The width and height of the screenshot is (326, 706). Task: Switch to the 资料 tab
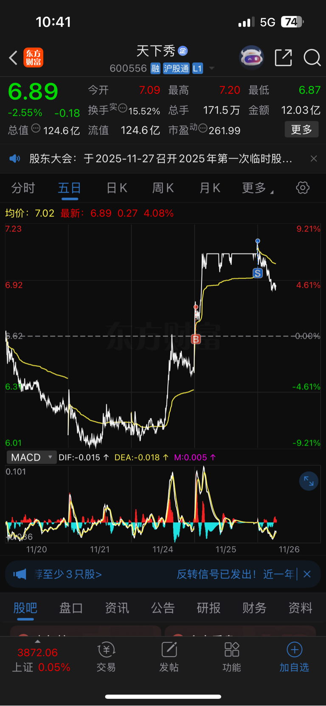[x=300, y=608]
